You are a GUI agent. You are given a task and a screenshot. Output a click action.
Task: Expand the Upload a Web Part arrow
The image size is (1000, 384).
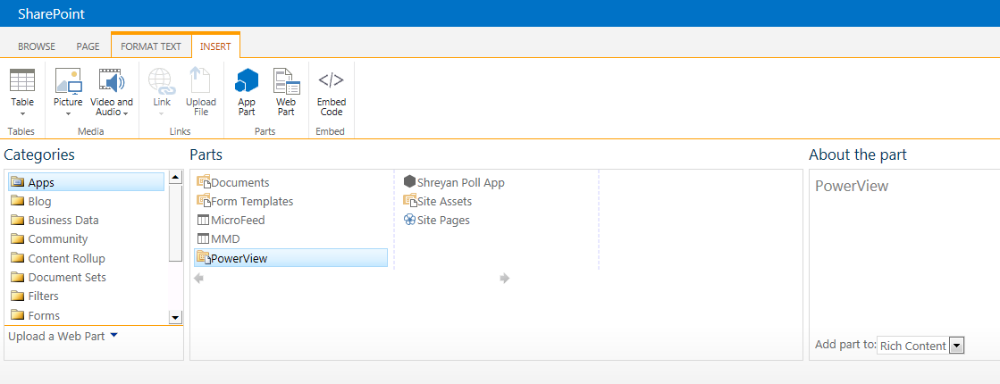pyautogui.click(x=113, y=334)
